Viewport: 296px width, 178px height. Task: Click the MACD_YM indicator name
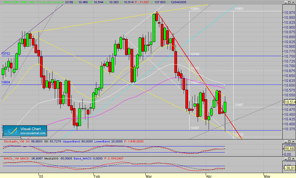(x=11, y=159)
